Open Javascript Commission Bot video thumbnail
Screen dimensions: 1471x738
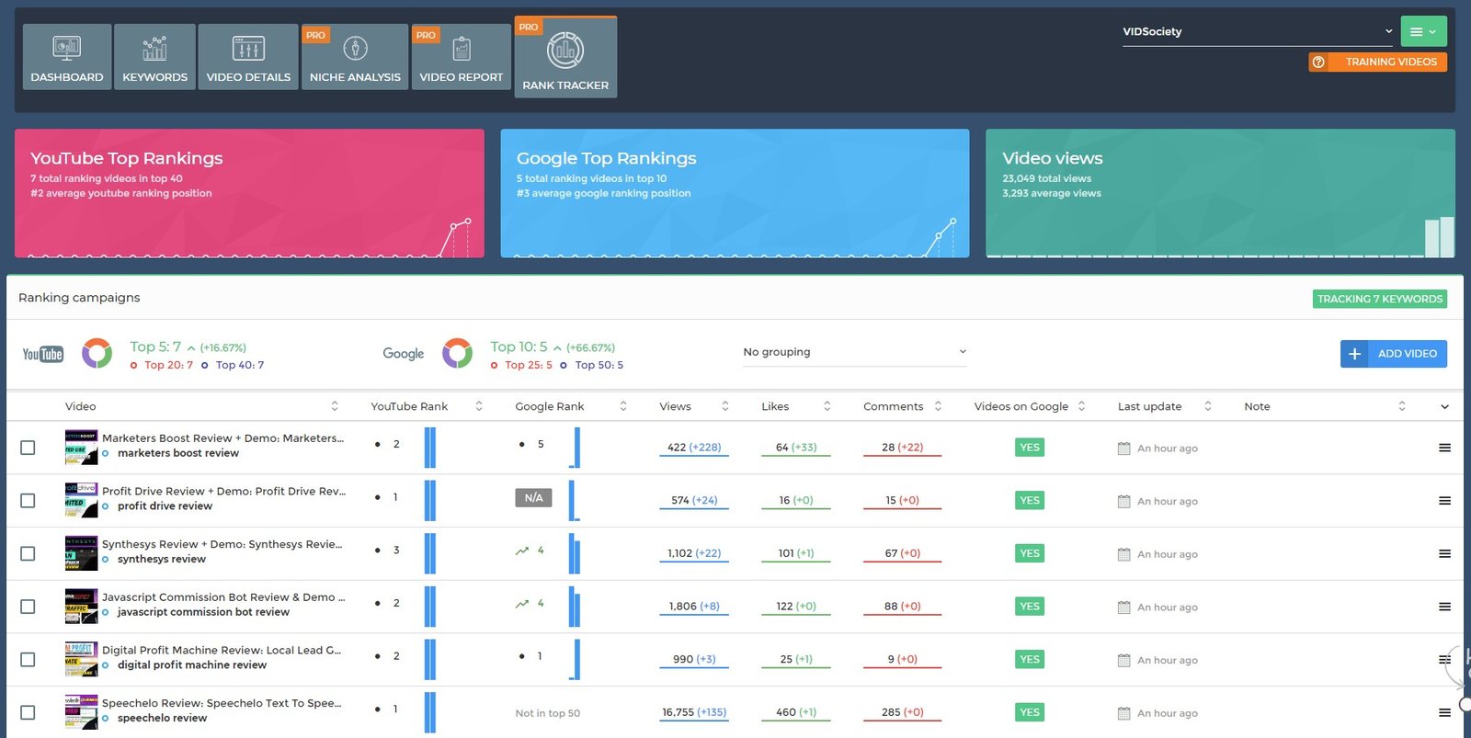coord(81,607)
